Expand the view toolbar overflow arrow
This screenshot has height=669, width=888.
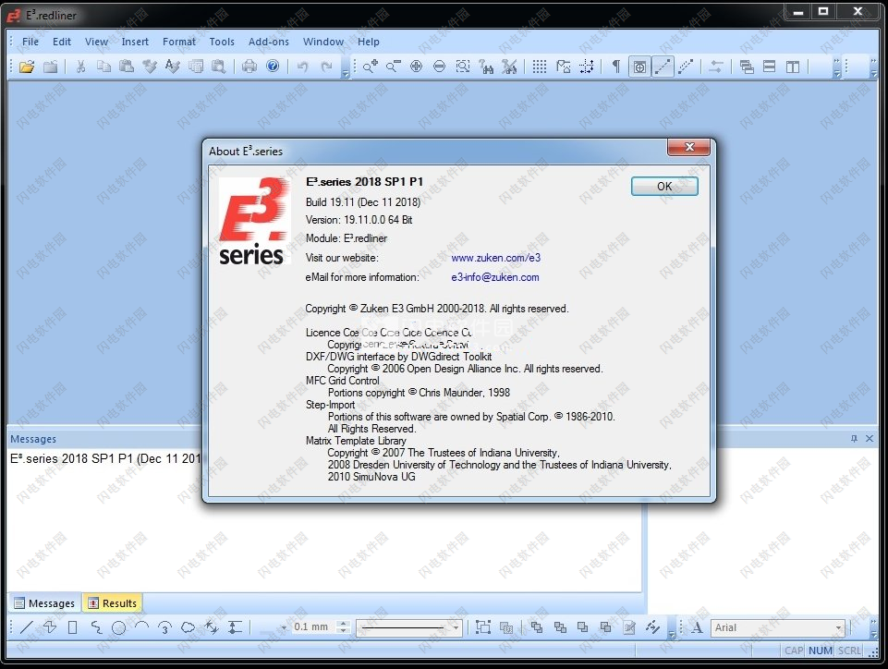pyautogui.click(x=837, y=67)
